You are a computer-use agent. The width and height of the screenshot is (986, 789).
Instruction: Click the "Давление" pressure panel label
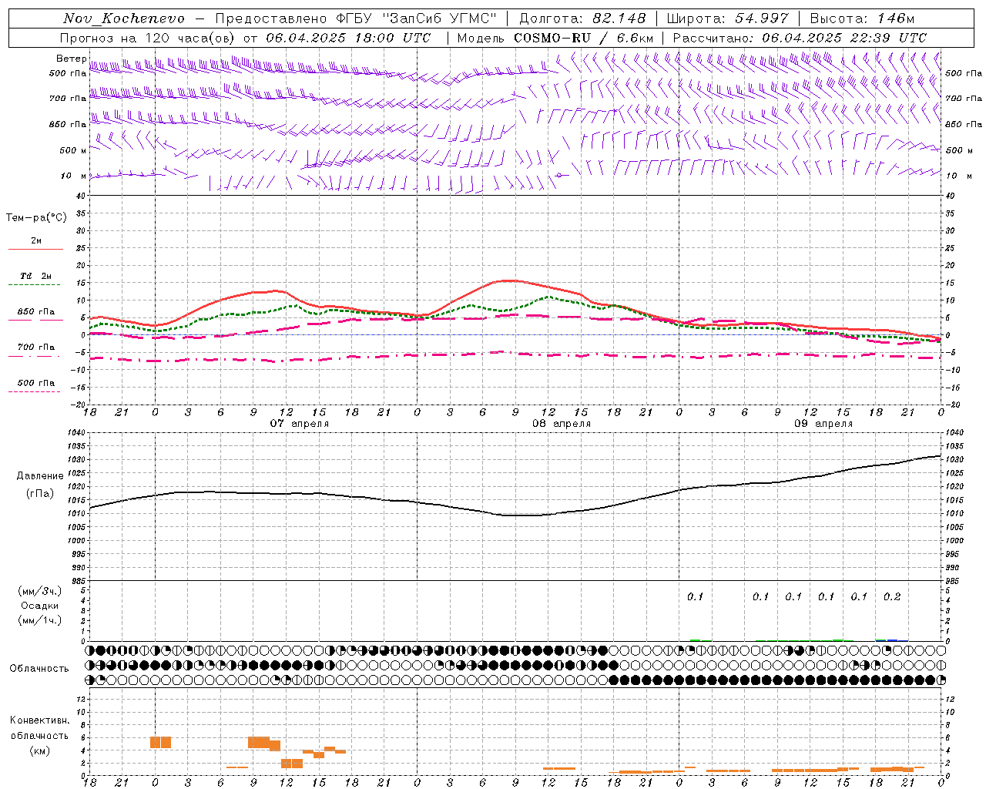point(40,476)
